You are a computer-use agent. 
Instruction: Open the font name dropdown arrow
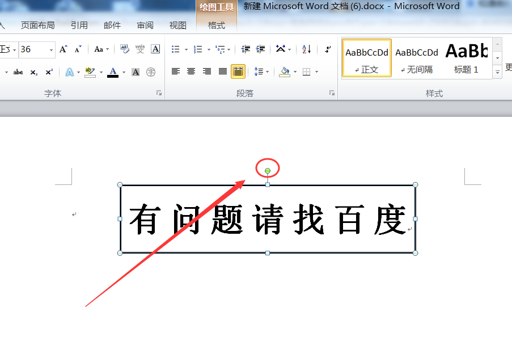tap(14, 50)
